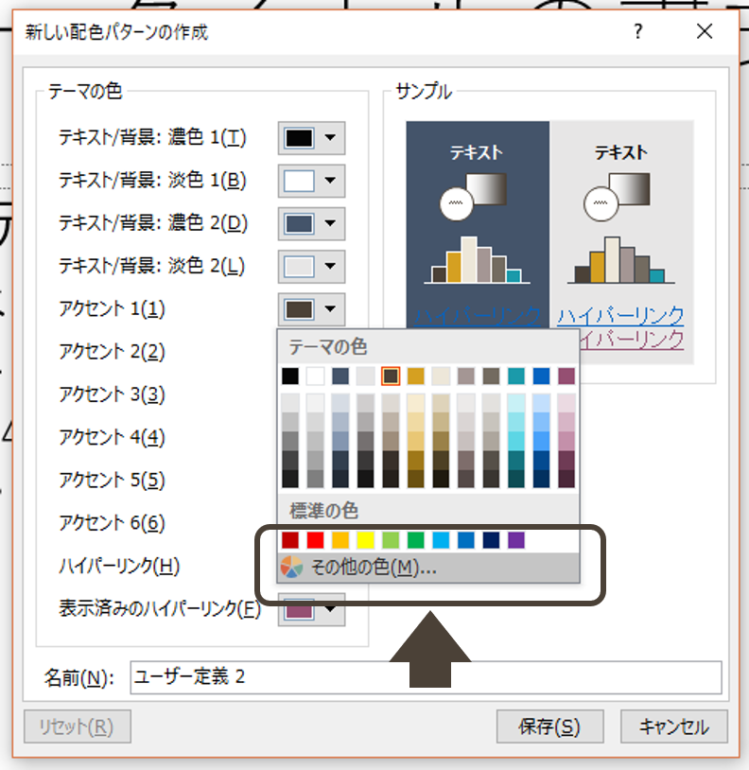Click the アクセント 5(5) label
Screen dimensions: 749x770
coord(112,480)
